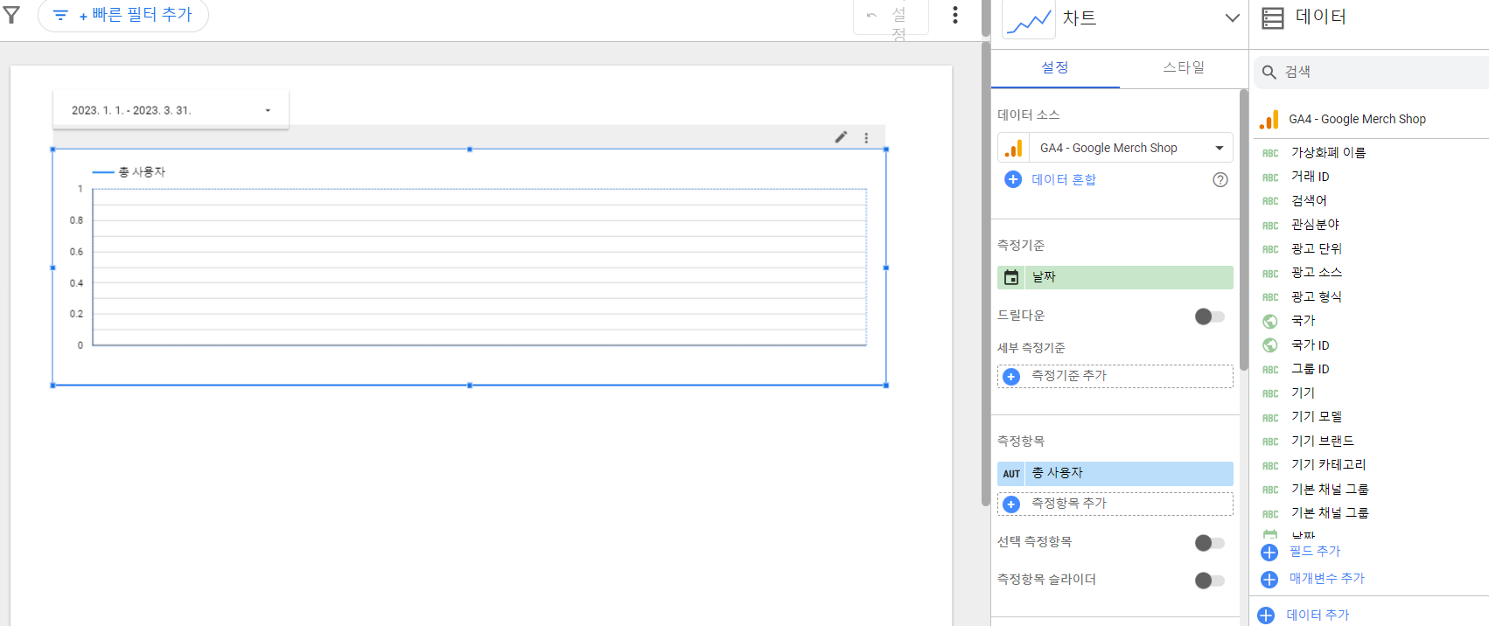The width and height of the screenshot is (1489, 626).
Task: Click the calendar icon on 날짜 chip
Action: (1011, 277)
